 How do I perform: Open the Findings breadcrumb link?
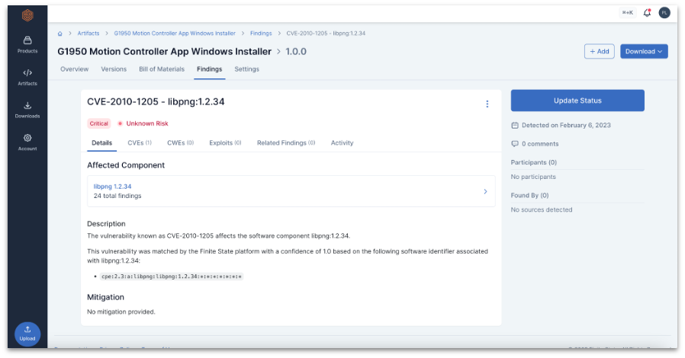pyautogui.click(x=261, y=34)
